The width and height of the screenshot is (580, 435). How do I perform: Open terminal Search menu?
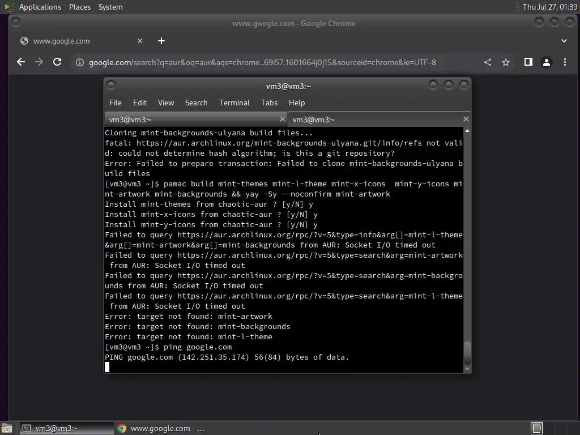coord(196,103)
